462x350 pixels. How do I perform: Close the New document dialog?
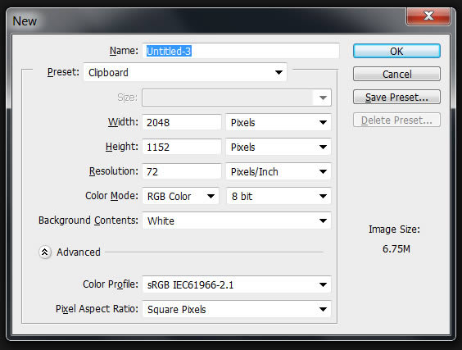428,16
